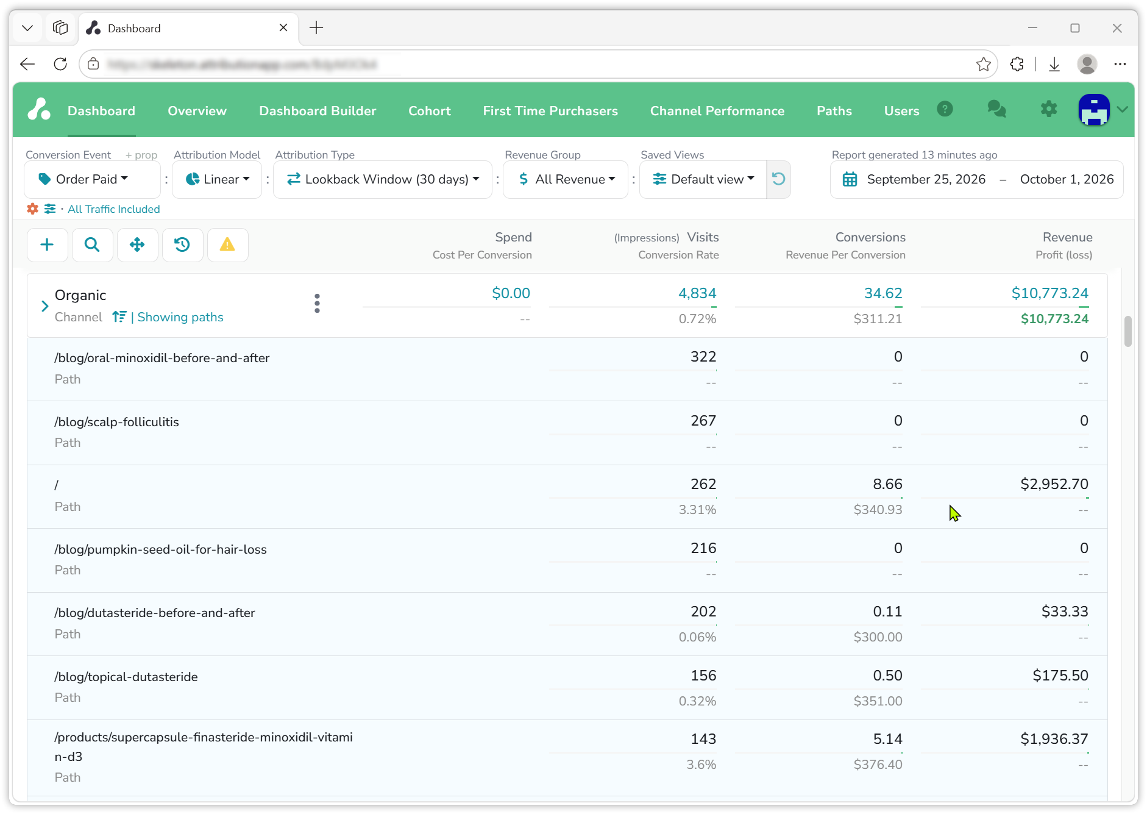Viewport: 1147px width, 814px height.
Task: Click the move arrows toolbar icon
Action: (137, 245)
